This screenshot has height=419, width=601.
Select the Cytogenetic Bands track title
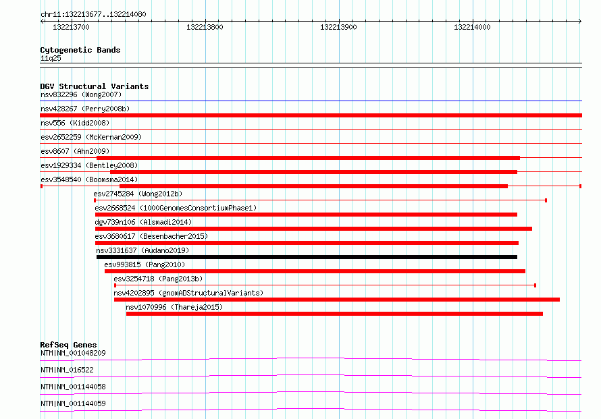coord(80,50)
